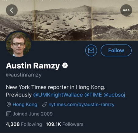
Task: Open nytimes.com/by/austin-ramzy website link
Action: pos(81,104)
